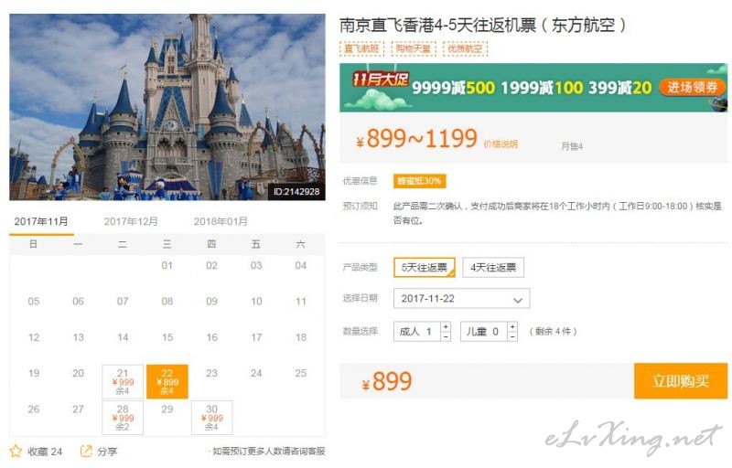The image size is (732, 468).
Task: Click the 如需预订更多人数请咨询客服 text
Action: (x=268, y=451)
